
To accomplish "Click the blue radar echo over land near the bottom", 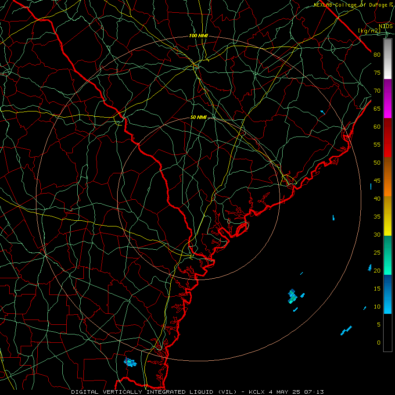I will (130, 362).
